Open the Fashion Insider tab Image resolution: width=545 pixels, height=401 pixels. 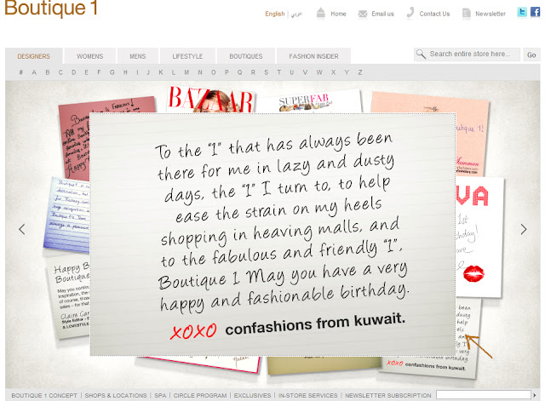(x=313, y=56)
